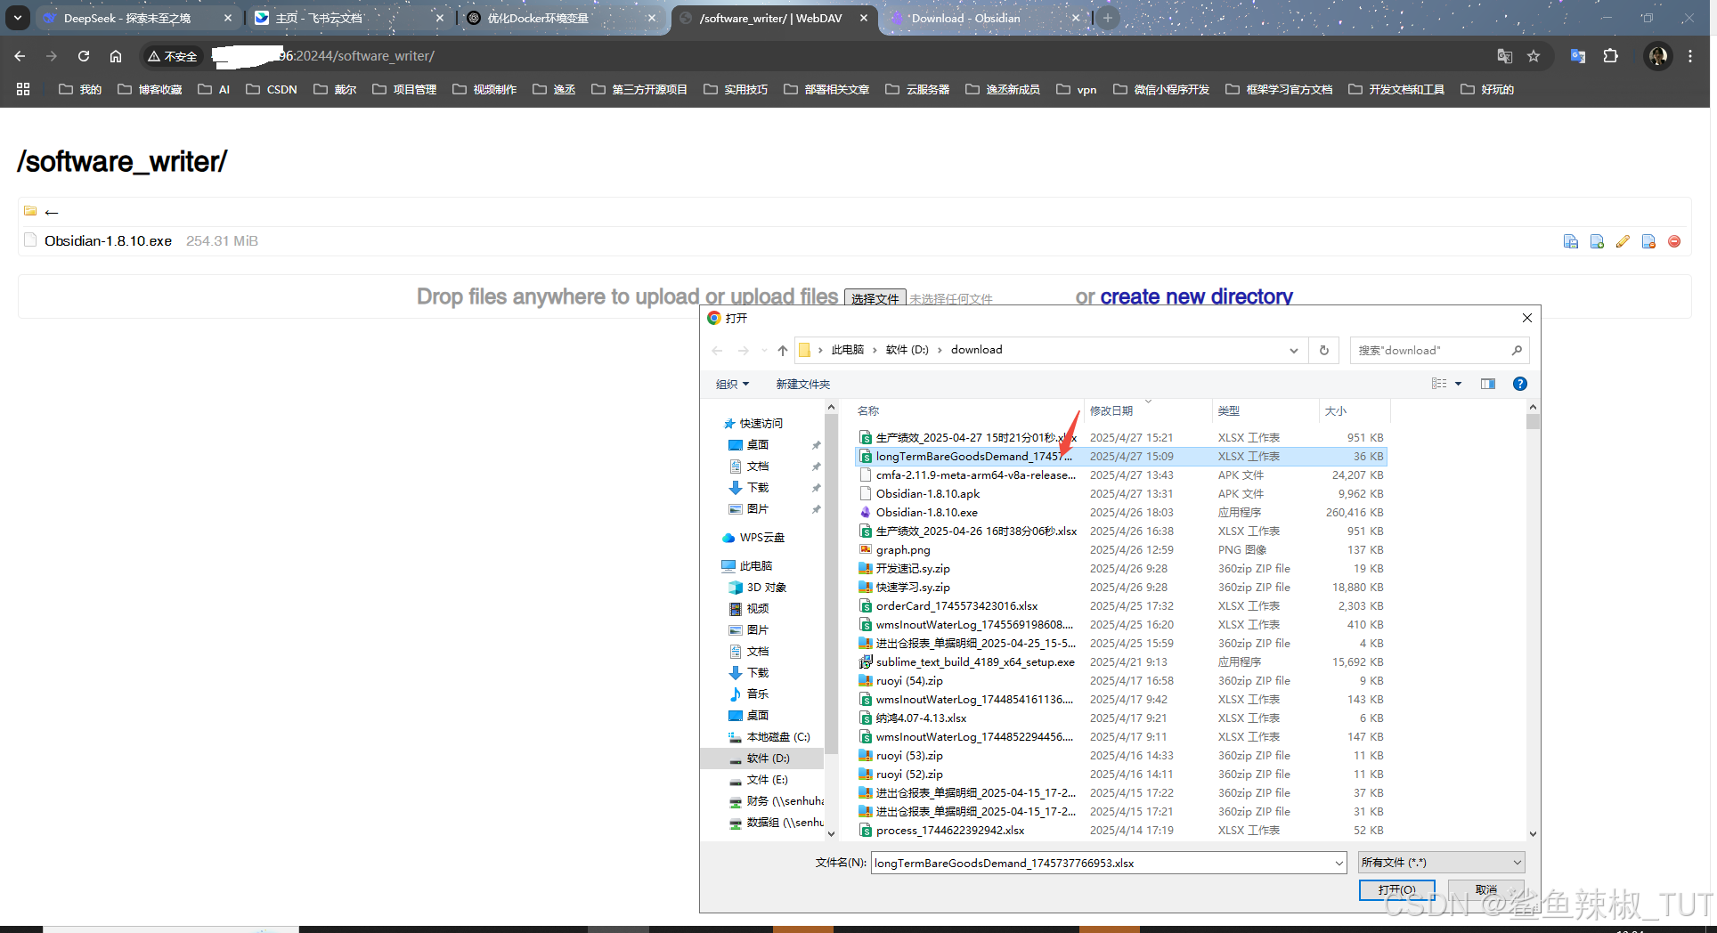
Task: Download Obsidian-1.8.10.exe using the save icon
Action: 1570,240
